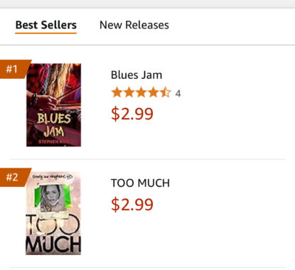The width and height of the screenshot is (295, 270).
Task: Select the $2.99 price under TOO MUCH
Action: pyautogui.click(x=132, y=205)
